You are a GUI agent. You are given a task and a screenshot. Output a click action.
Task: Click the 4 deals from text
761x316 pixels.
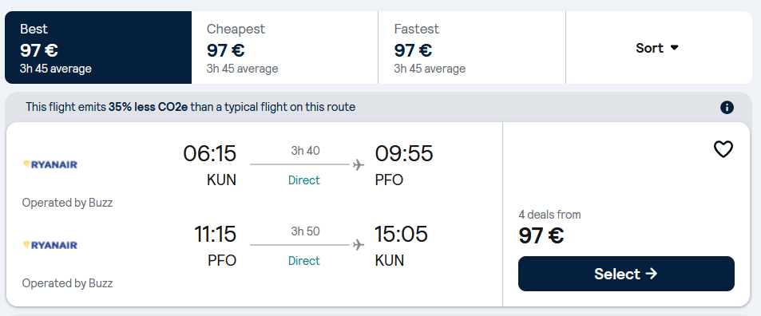click(x=549, y=215)
